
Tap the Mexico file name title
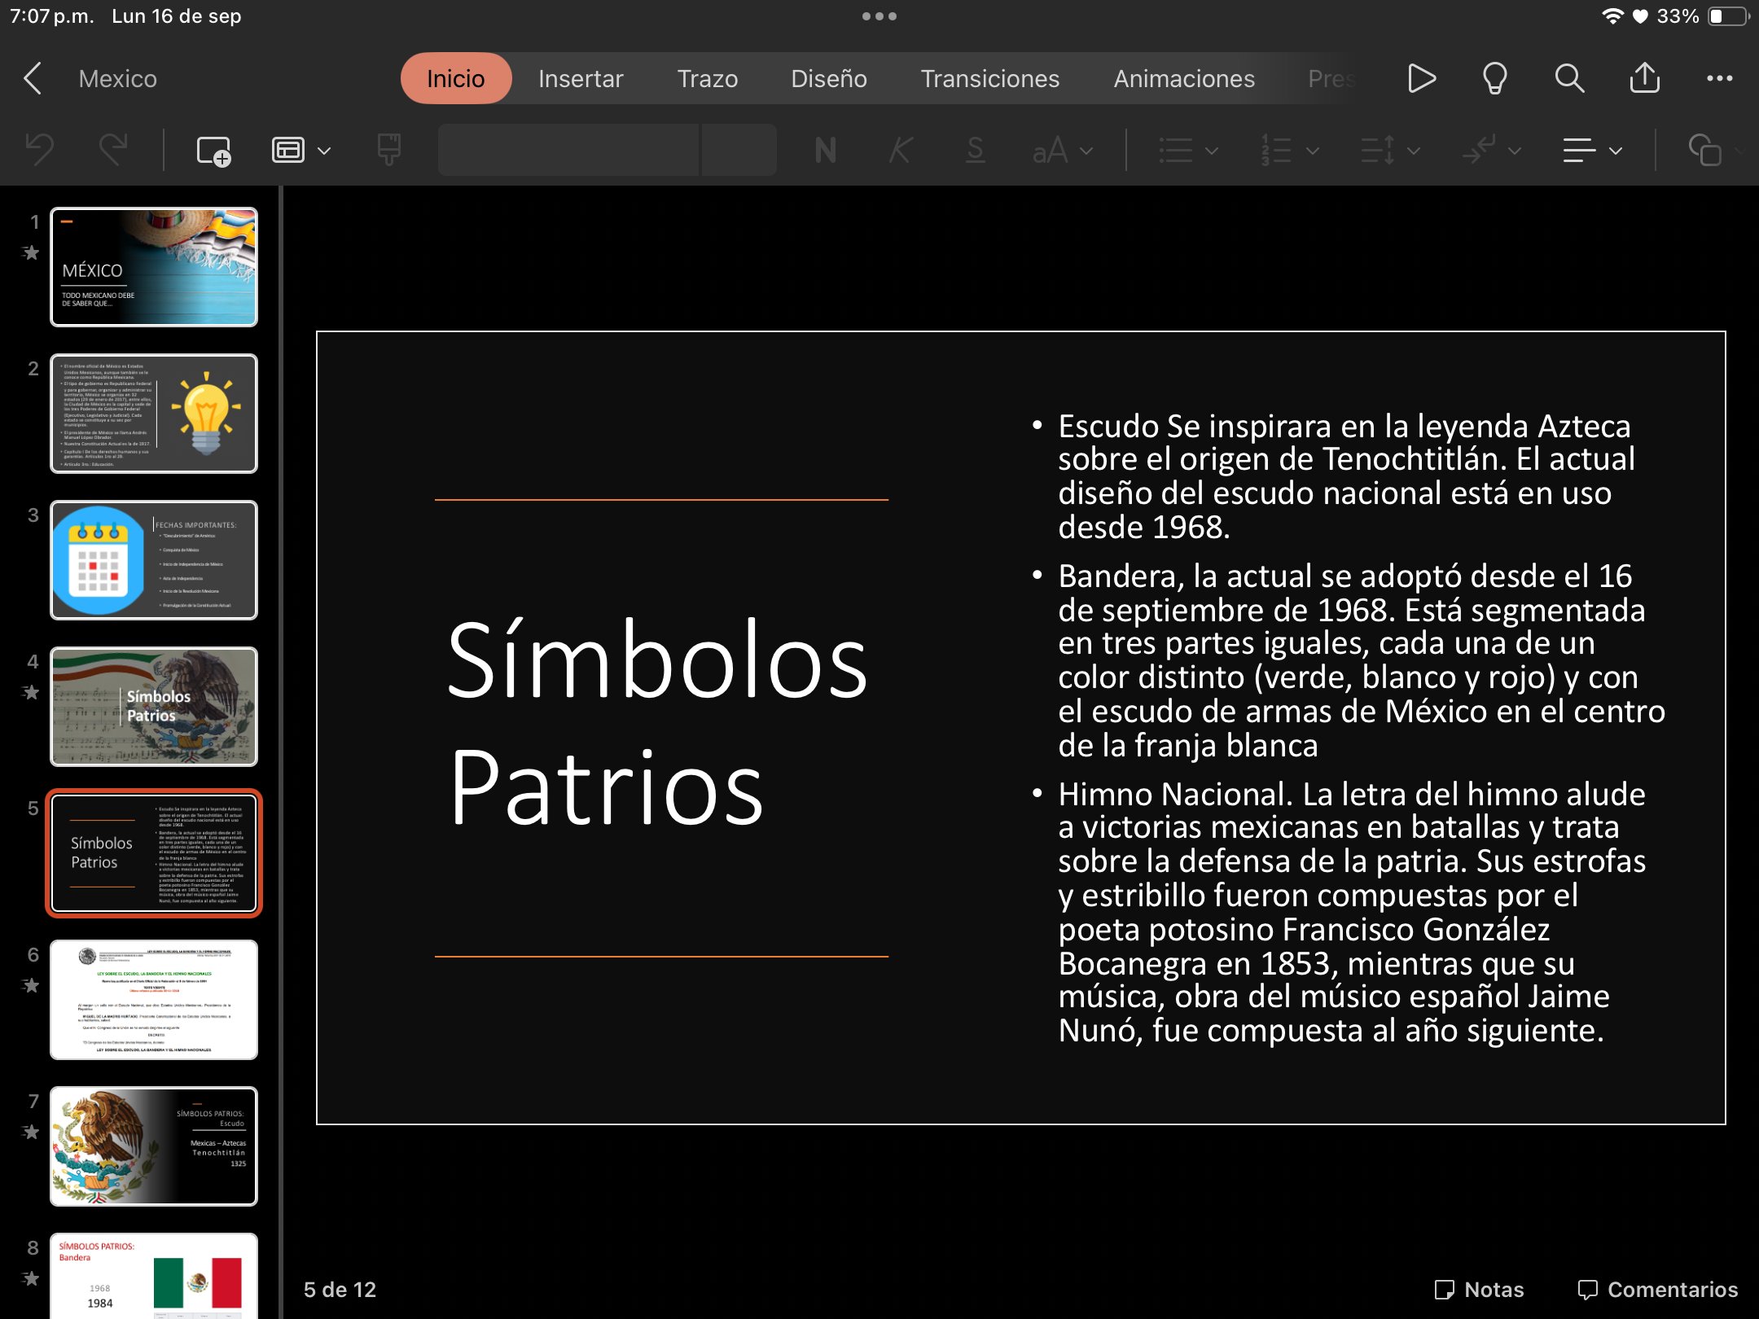(118, 79)
